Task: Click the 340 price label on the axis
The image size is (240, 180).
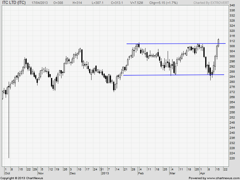Action: click(232, 5)
